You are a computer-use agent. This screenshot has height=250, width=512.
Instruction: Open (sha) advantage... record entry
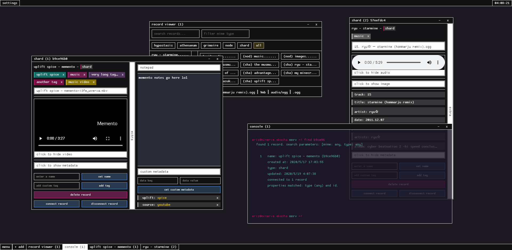click(260, 73)
